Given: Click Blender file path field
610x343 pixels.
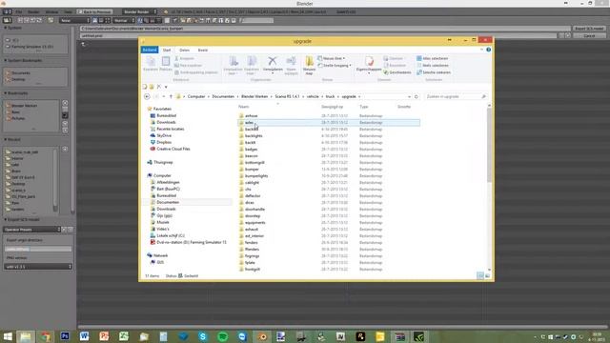Looking at the screenshot, I should click(325, 29).
